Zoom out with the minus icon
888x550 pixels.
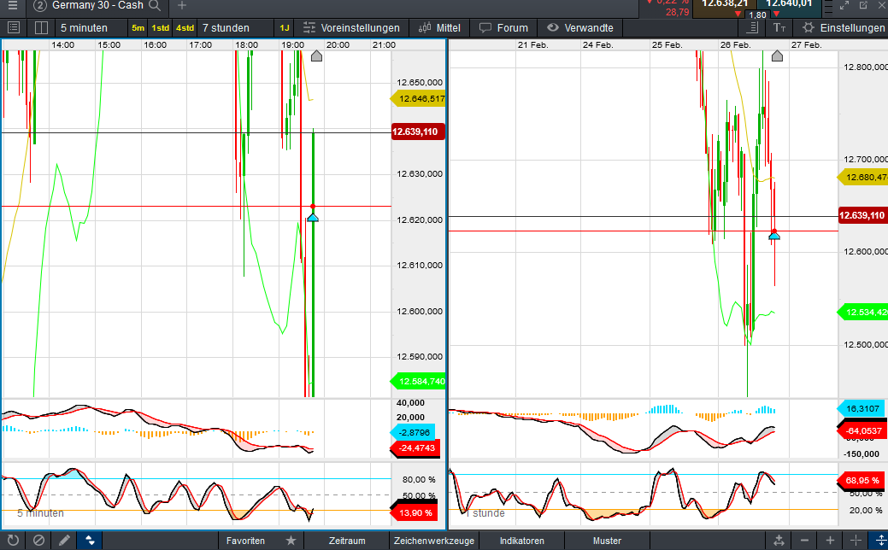pos(804,541)
